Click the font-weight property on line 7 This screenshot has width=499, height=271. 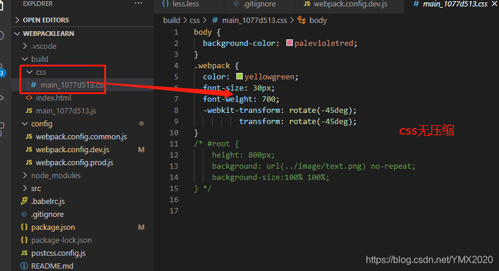pyautogui.click(x=227, y=99)
